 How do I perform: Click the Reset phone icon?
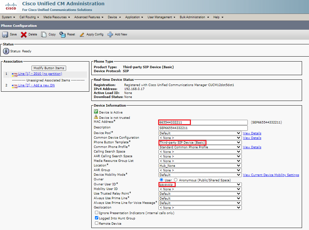[x=63, y=34]
